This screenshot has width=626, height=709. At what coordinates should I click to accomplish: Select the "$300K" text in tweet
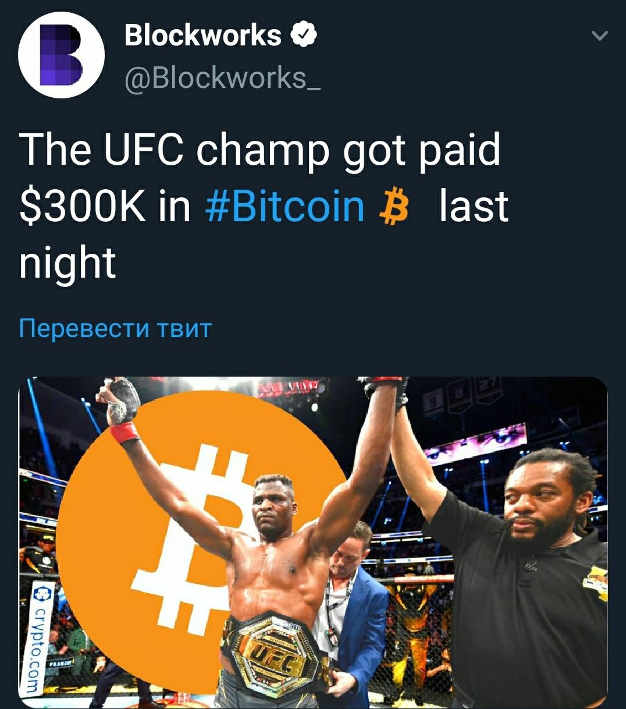[x=82, y=207]
